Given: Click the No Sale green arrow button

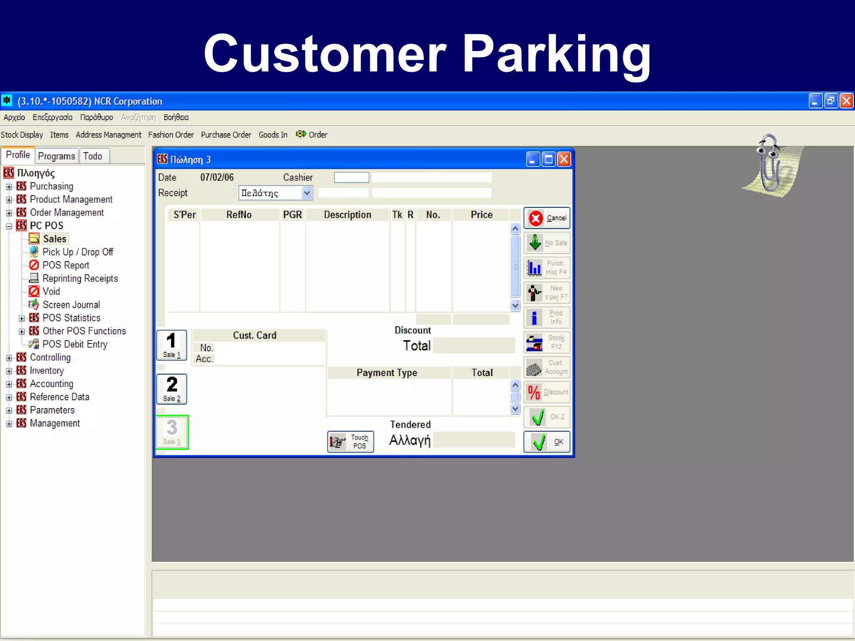Looking at the screenshot, I should [547, 242].
